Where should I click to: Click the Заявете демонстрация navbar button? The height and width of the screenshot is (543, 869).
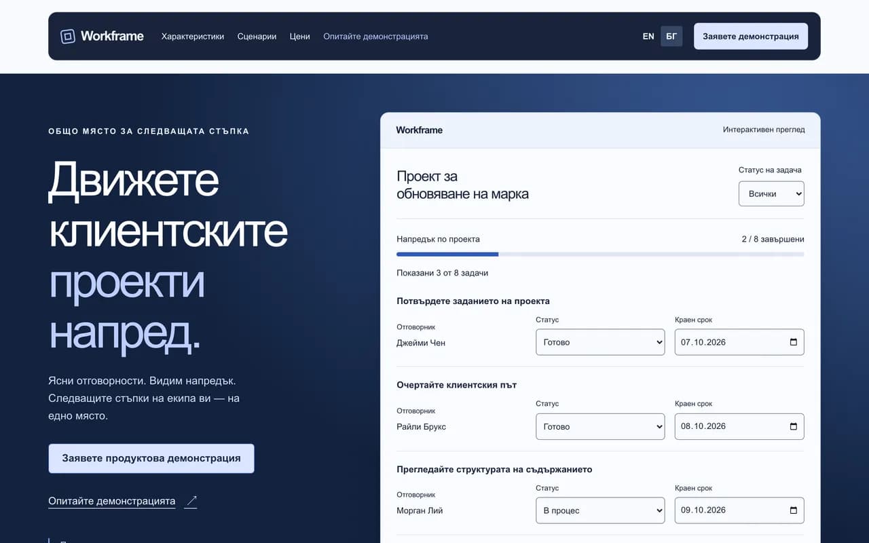751,36
